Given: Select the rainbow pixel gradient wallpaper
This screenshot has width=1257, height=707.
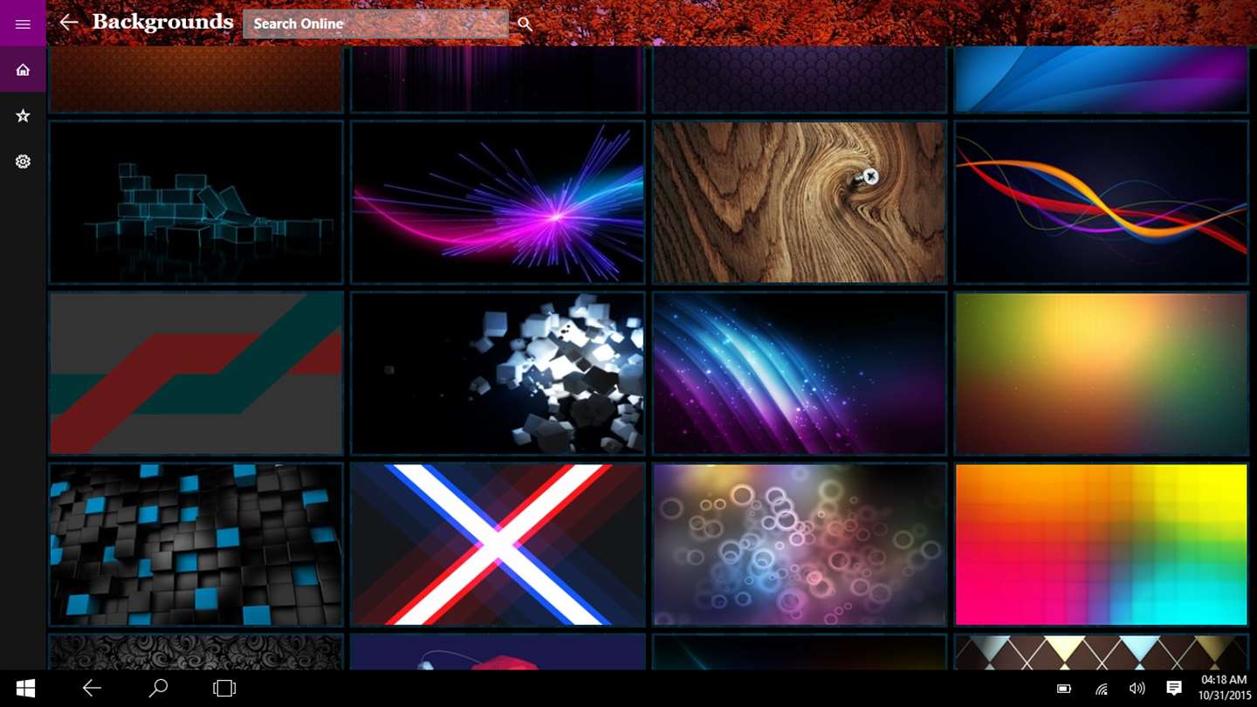Looking at the screenshot, I should [1102, 545].
